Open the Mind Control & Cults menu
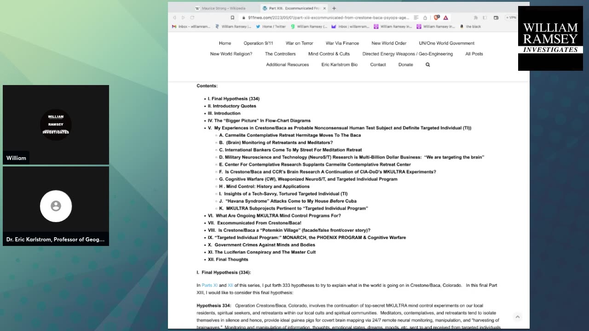This screenshot has height=331, width=589. [329, 54]
